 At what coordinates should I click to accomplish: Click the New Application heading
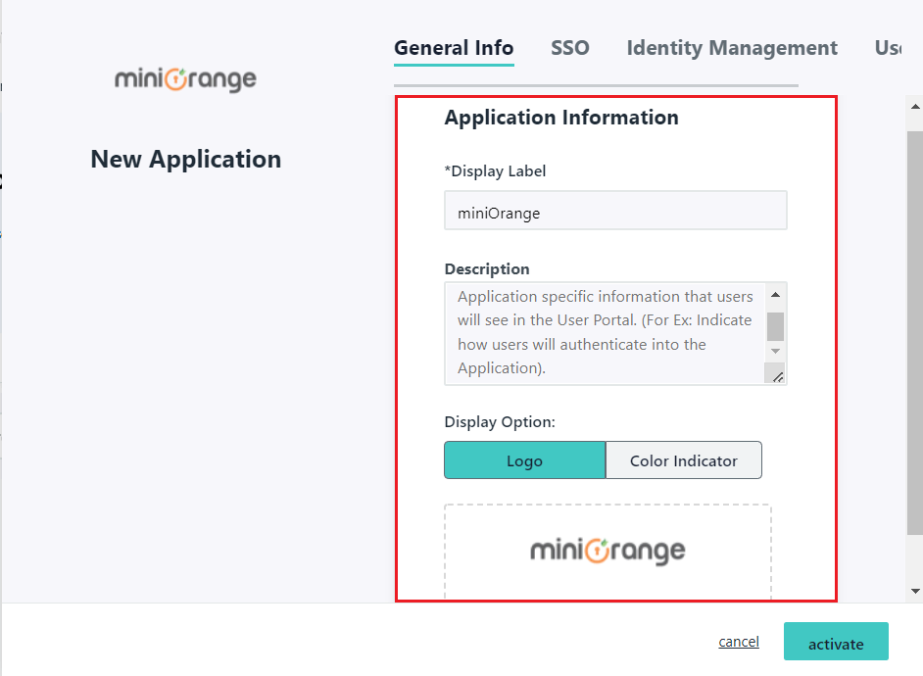(x=186, y=160)
